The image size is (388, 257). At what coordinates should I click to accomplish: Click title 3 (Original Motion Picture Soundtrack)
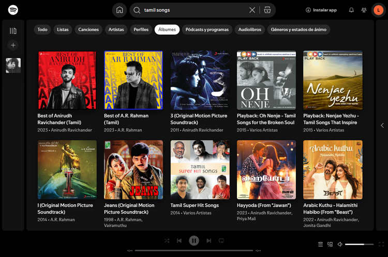199,119
